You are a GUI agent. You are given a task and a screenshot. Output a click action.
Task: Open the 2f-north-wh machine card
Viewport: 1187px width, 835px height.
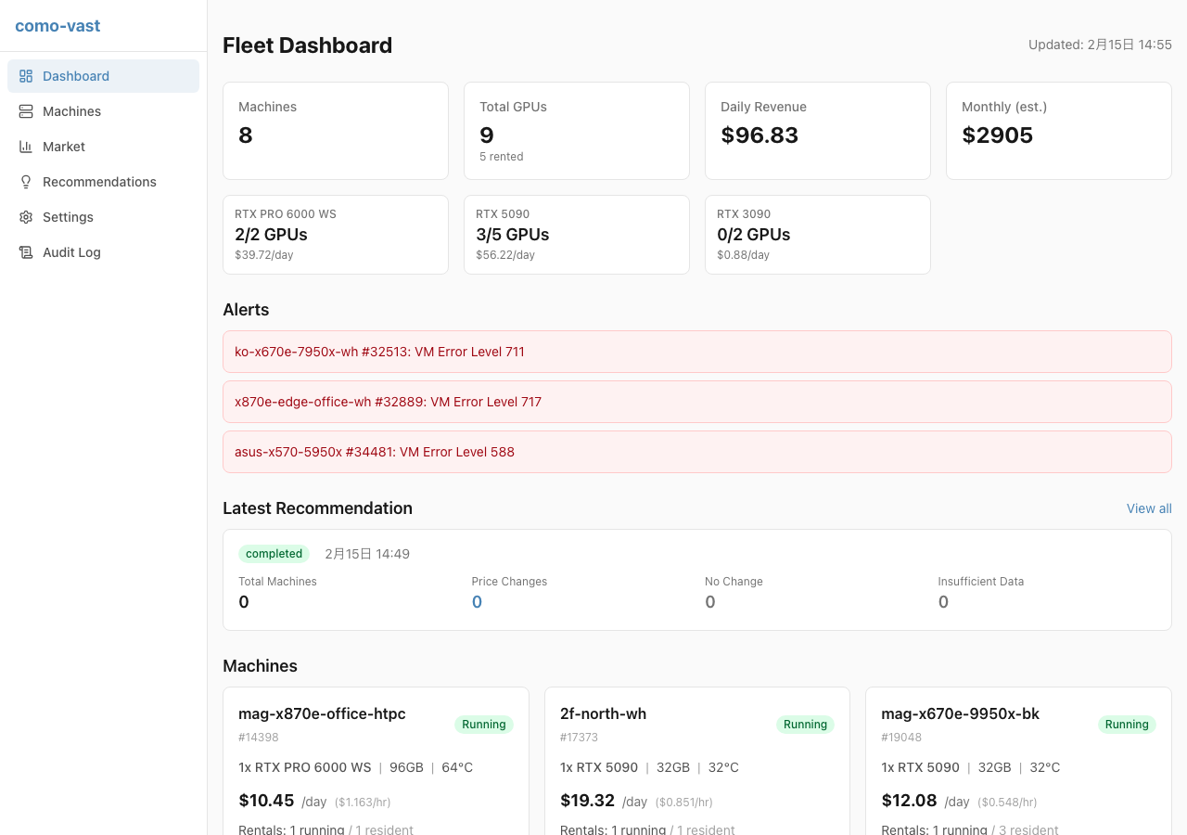pyautogui.click(x=697, y=761)
